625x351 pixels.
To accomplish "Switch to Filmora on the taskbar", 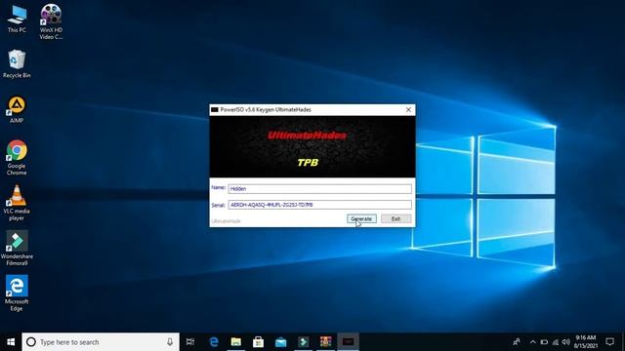I will coord(304,342).
